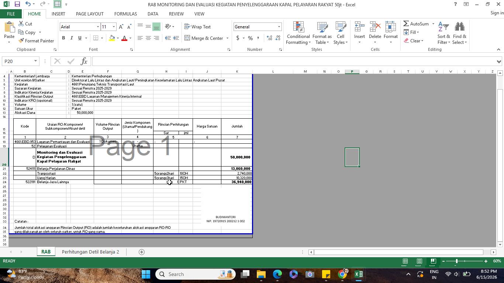The image size is (504, 283).
Task: Click the Save icon in quick access toolbar
Action: 17,4
